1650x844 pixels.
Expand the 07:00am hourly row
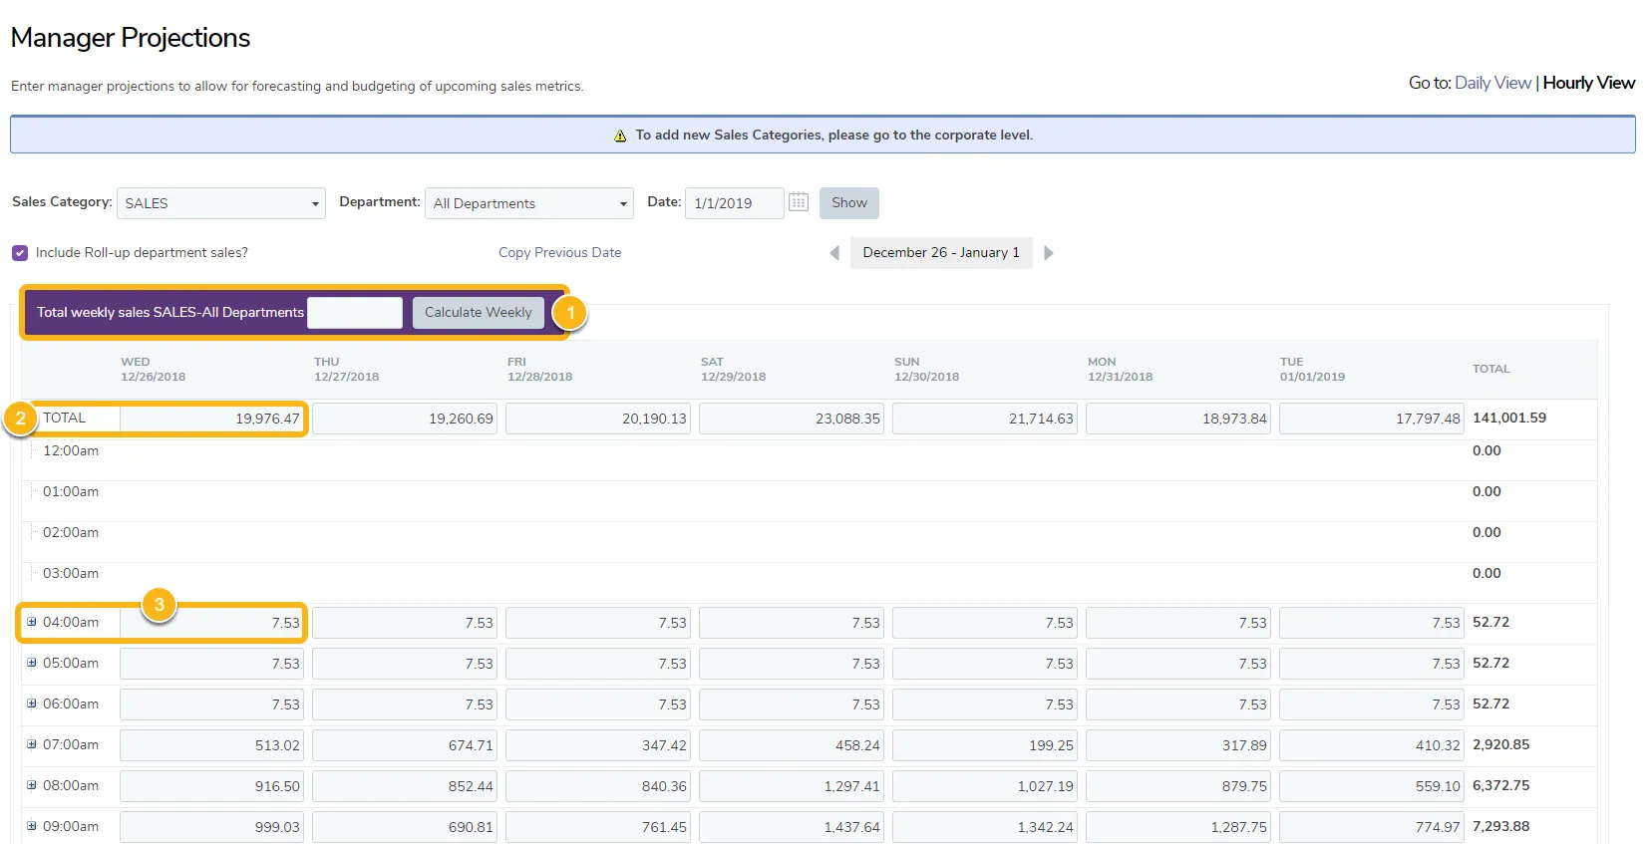pos(32,744)
